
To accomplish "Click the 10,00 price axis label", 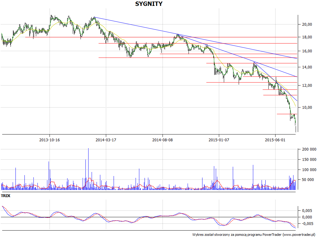I will coord(307,108).
